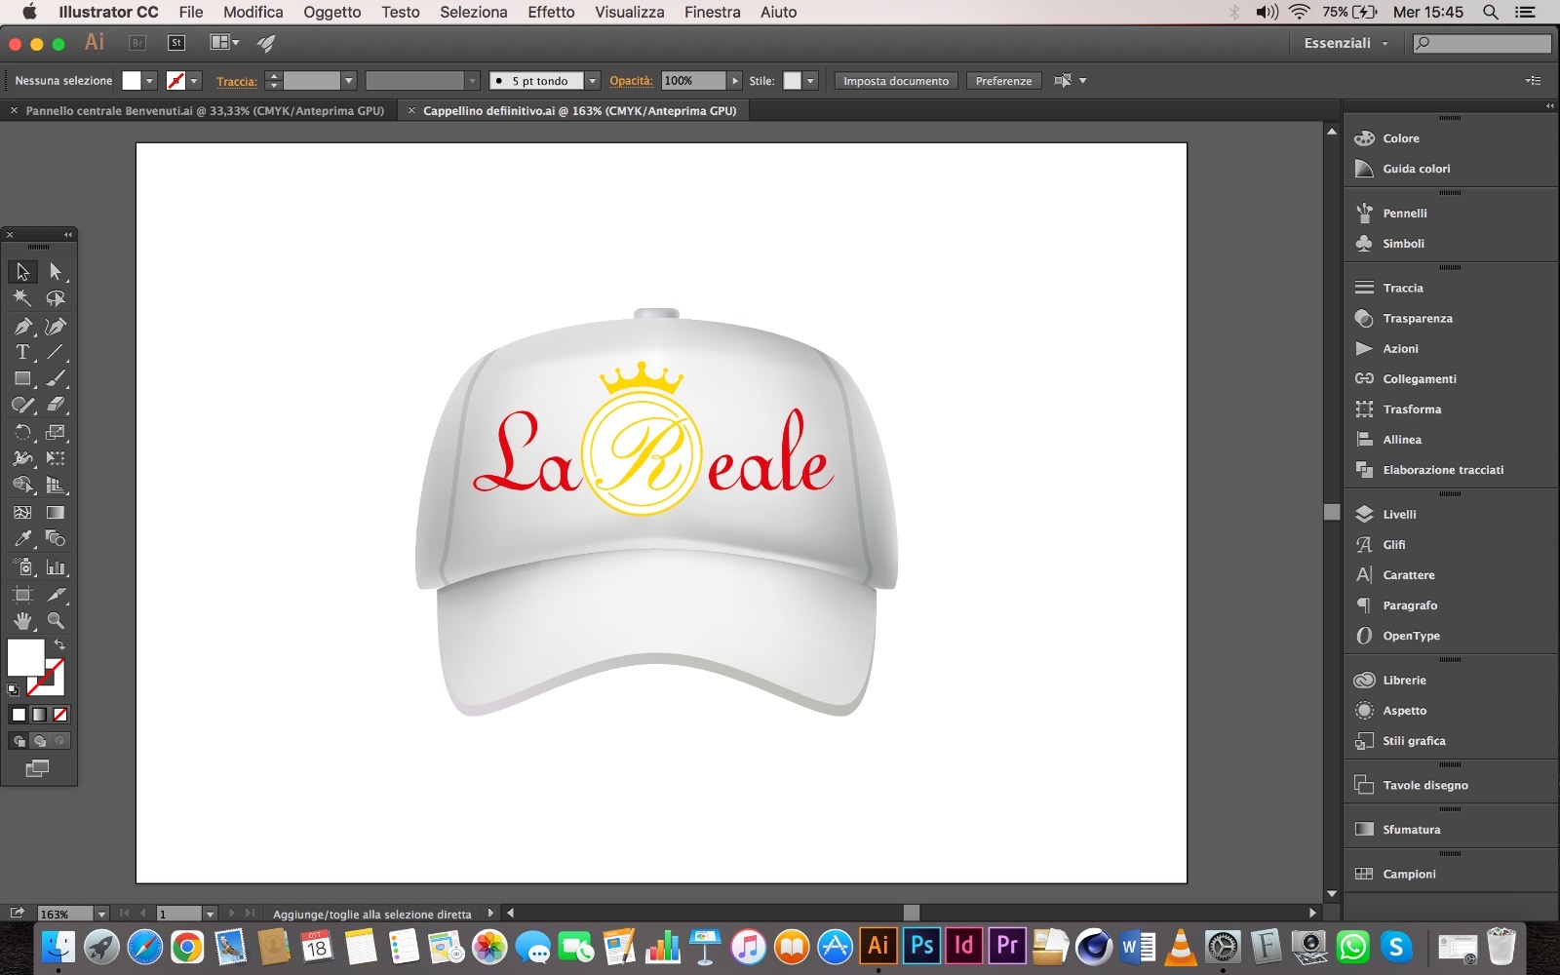Swap fill and stroke colors
1560x975 pixels.
59,644
